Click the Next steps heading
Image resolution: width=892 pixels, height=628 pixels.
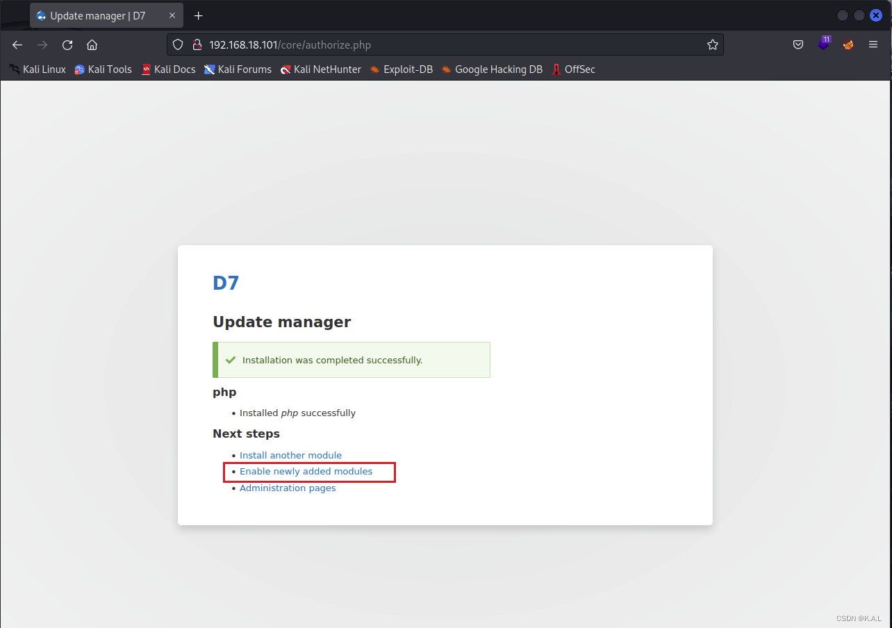pyautogui.click(x=246, y=433)
